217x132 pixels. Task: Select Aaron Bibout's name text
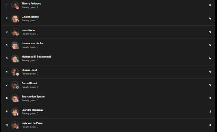coord(29,83)
